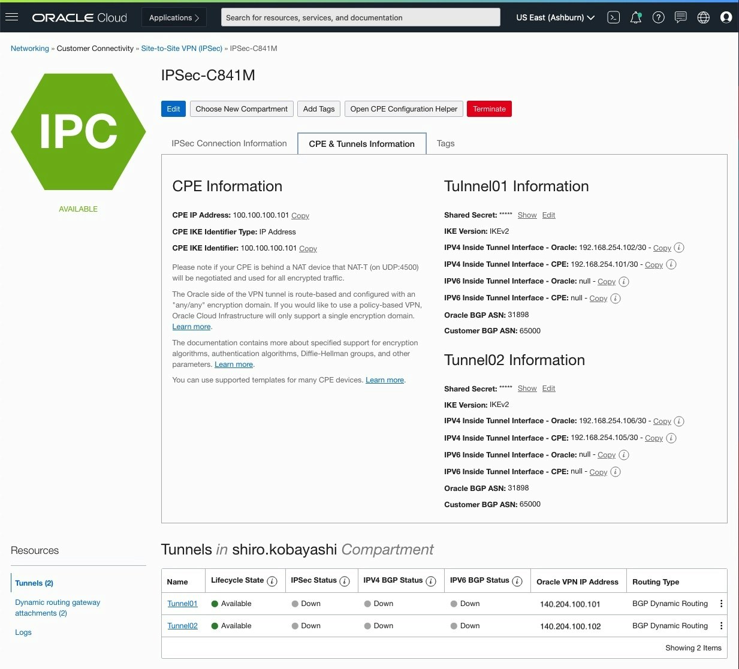Go to Oracle Cloud home logo
The width and height of the screenshot is (739, 669).
click(x=79, y=17)
